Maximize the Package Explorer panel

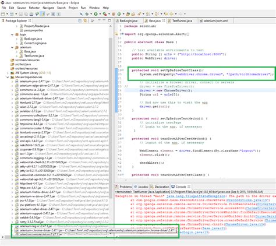[109, 20]
